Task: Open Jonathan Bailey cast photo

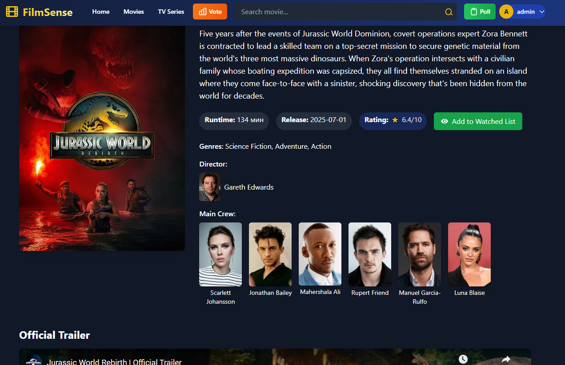Action: (x=270, y=254)
